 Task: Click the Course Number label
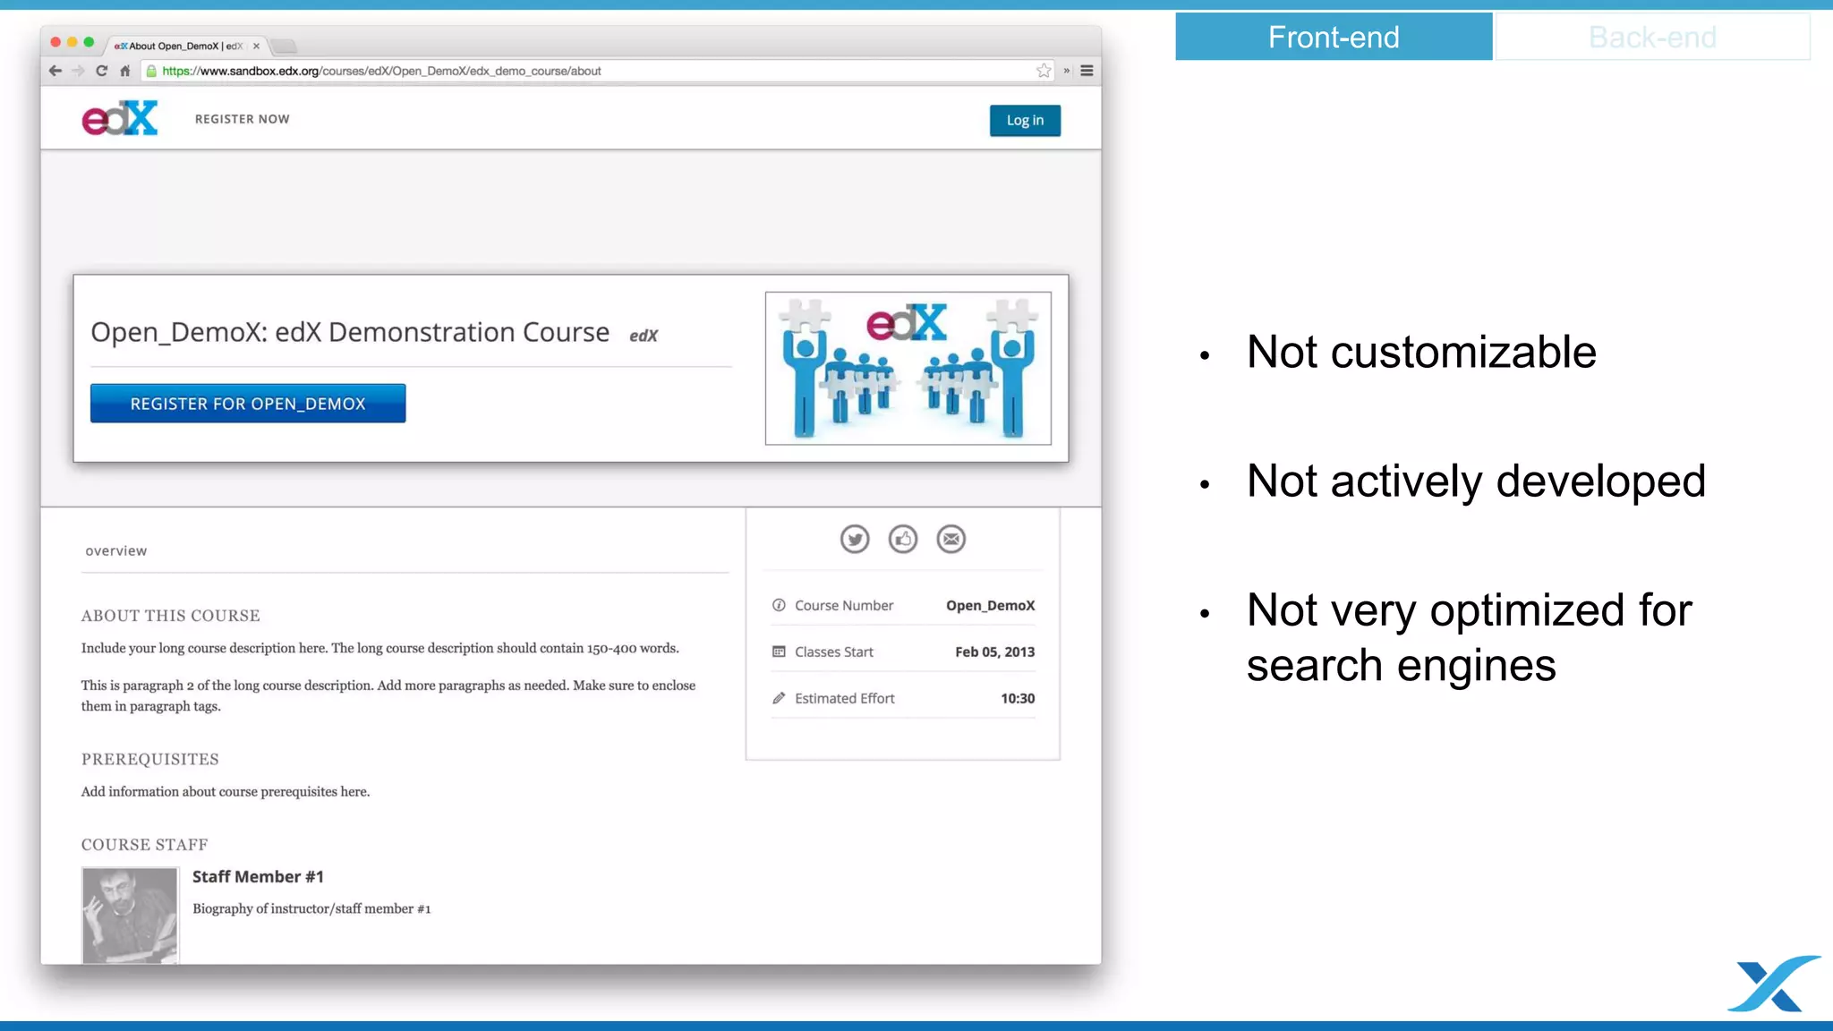tap(844, 605)
